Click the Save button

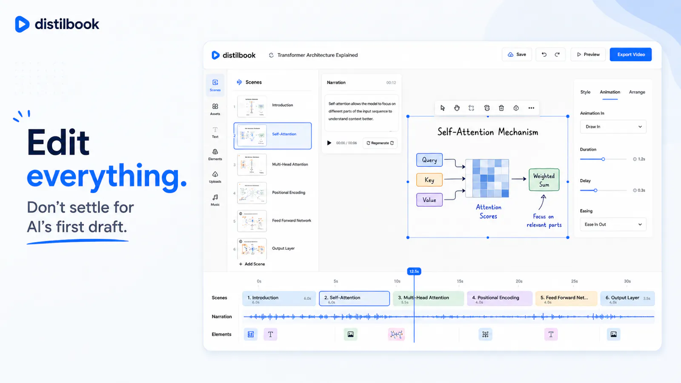pyautogui.click(x=517, y=54)
